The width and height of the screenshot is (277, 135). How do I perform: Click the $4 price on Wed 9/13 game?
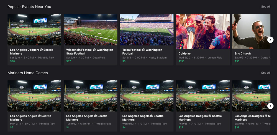124,128
